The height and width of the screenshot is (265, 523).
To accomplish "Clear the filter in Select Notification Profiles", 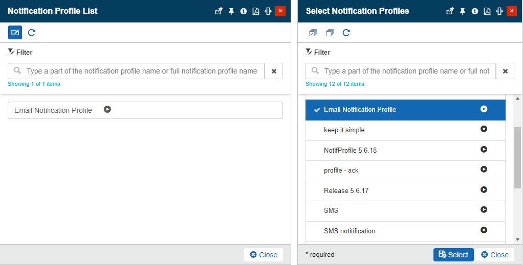I will [505, 71].
